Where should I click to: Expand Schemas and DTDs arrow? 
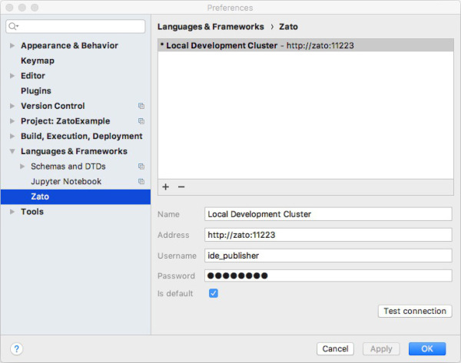(x=22, y=167)
